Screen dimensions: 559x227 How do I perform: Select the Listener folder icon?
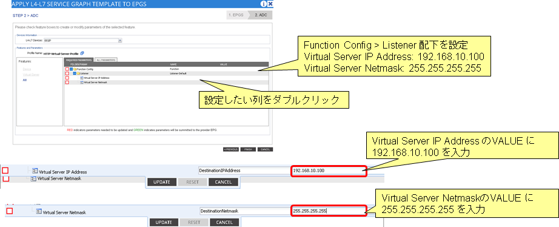78,73
